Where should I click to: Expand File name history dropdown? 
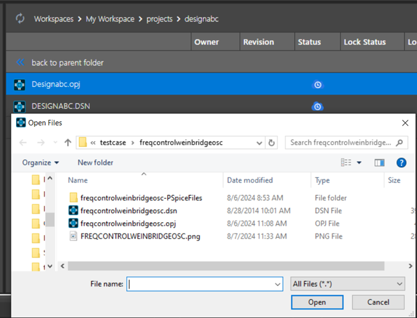(x=277, y=285)
